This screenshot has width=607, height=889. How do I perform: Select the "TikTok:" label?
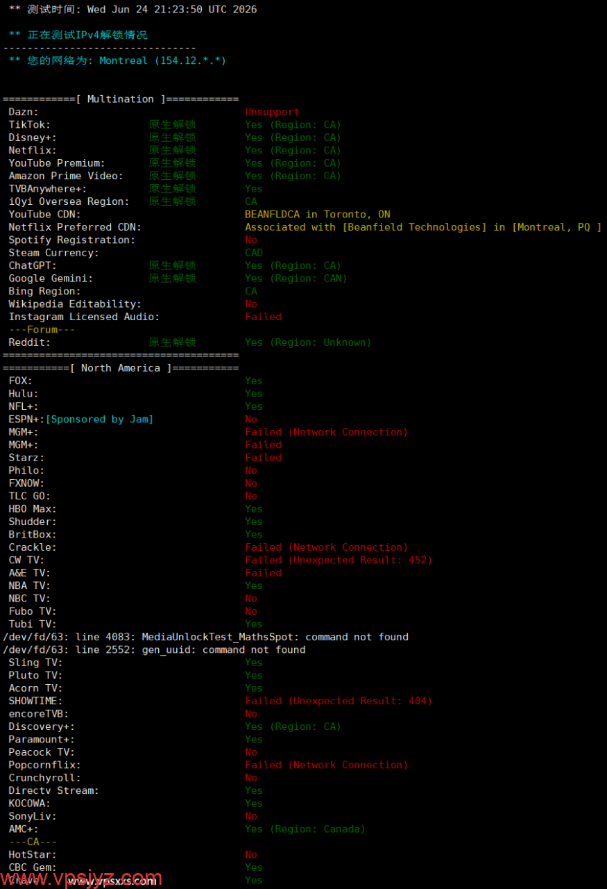pyautogui.click(x=30, y=125)
